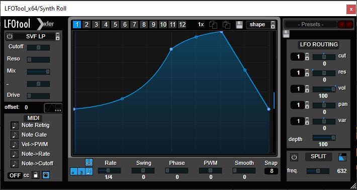Click the anchor BPM sync icon
The height and width of the screenshot is (190, 357).
point(89,162)
